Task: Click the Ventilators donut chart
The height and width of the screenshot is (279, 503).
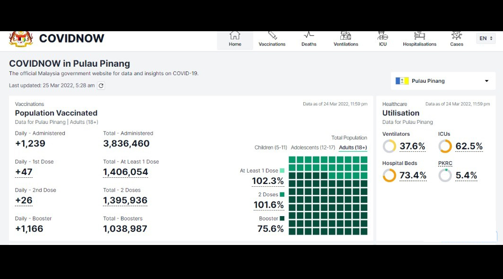Action: [x=389, y=146]
